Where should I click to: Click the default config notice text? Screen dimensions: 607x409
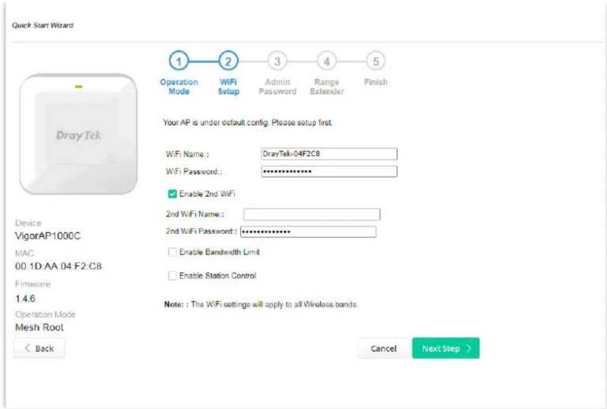[247, 123]
